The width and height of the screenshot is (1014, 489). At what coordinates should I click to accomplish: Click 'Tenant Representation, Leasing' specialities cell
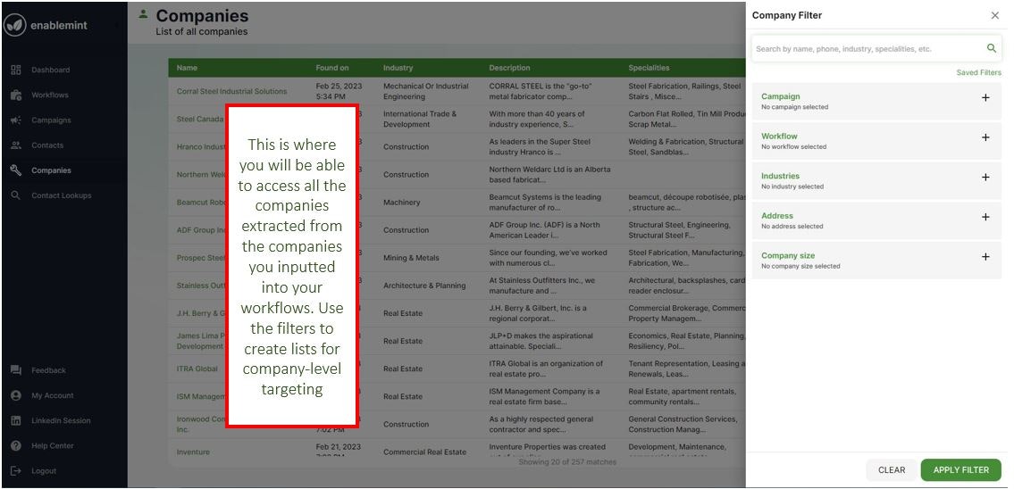tap(686, 369)
